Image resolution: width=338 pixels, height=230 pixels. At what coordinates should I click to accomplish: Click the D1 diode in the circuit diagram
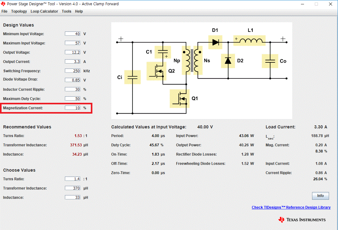pos(215,42)
